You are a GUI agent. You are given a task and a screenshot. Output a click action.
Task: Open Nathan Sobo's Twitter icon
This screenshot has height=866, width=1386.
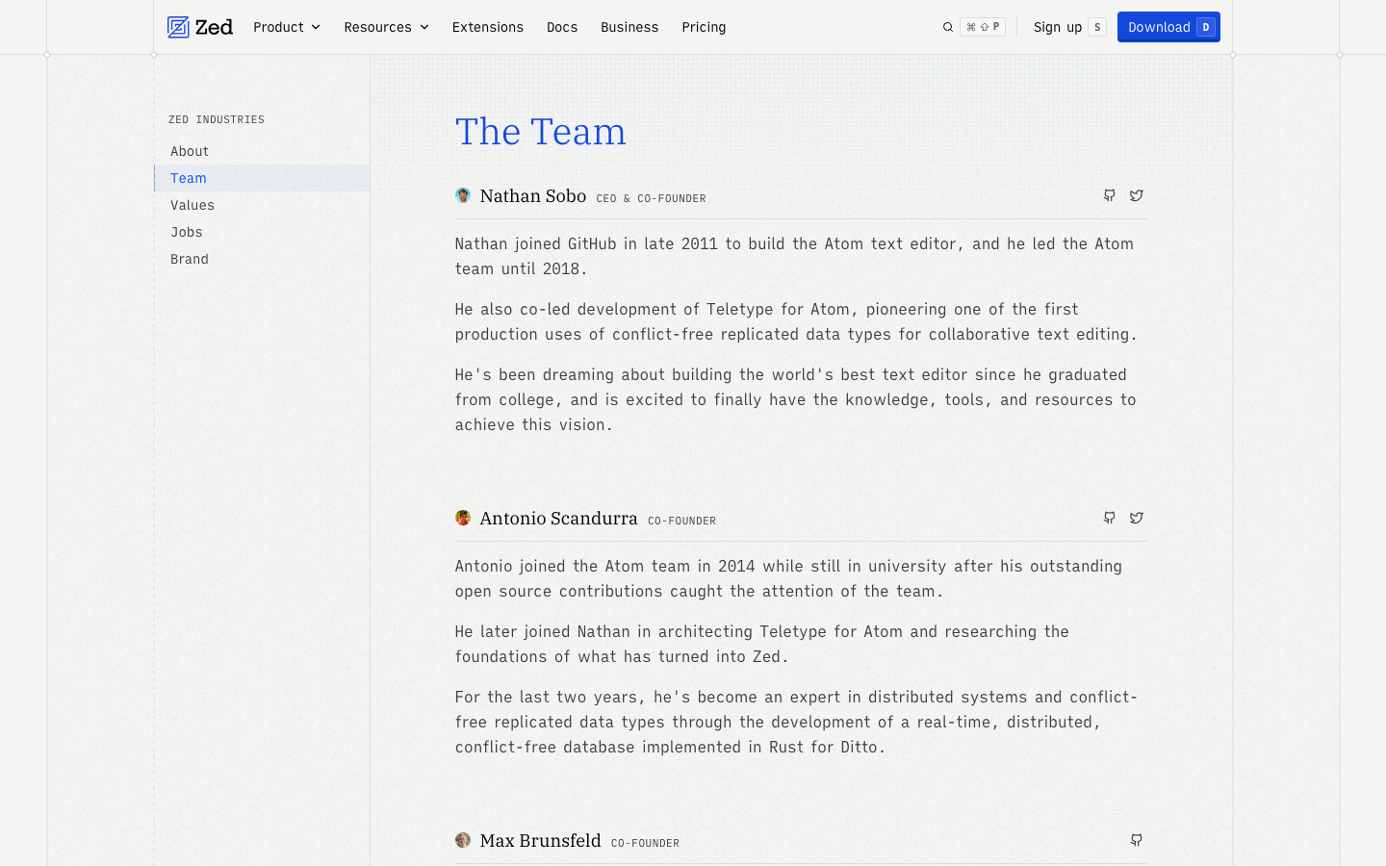tap(1137, 195)
